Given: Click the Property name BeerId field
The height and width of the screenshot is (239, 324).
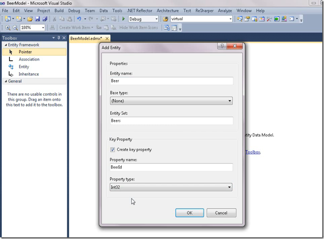Looking at the screenshot, I should (x=171, y=167).
